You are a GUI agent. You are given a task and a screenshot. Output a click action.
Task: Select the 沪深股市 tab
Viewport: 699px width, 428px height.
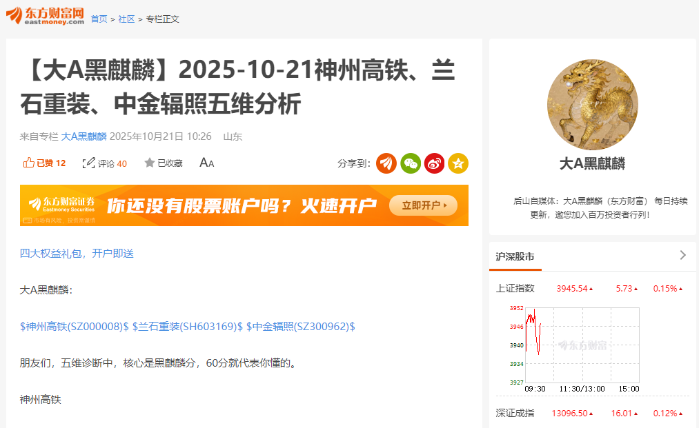click(x=515, y=256)
